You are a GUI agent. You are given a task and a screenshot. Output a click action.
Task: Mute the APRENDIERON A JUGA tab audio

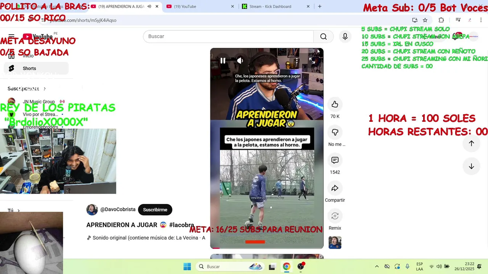(x=149, y=6)
